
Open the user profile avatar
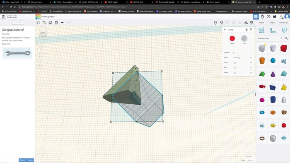click(x=287, y=17)
